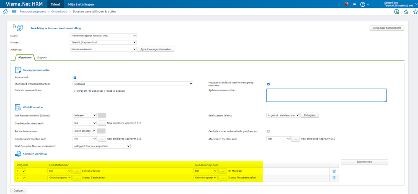The image size is (418, 194).
Task: Open Snel starten Talent dropdown
Action: pos(283,115)
